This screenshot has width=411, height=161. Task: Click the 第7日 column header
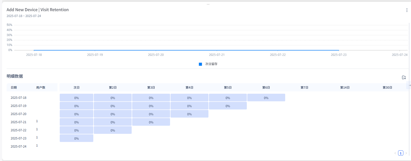304,88
